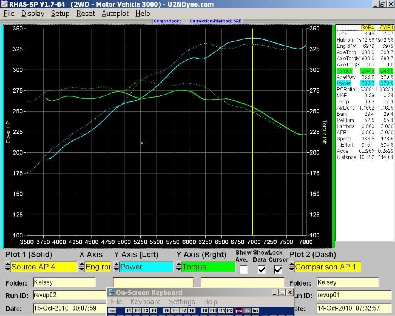Open the Display menu
The width and height of the screenshot is (395, 316).
(x=32, y=14)
